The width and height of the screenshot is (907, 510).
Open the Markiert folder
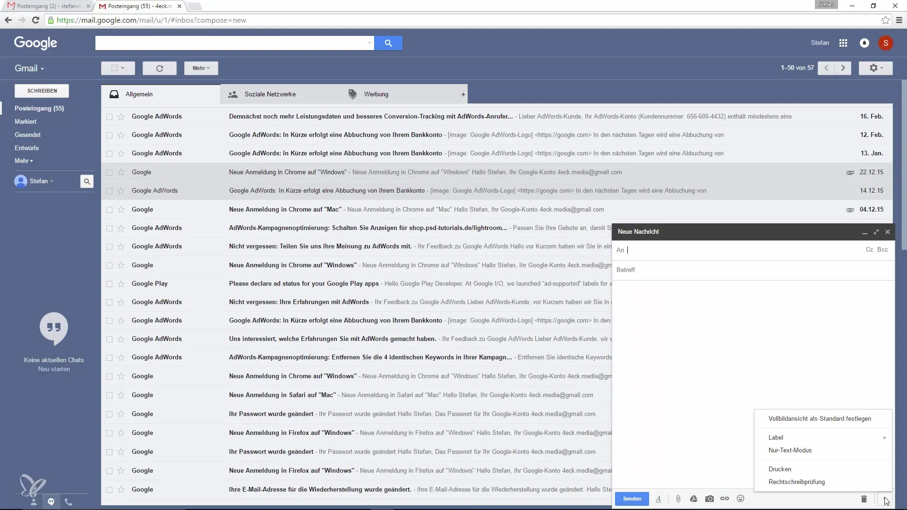point(26,122)
